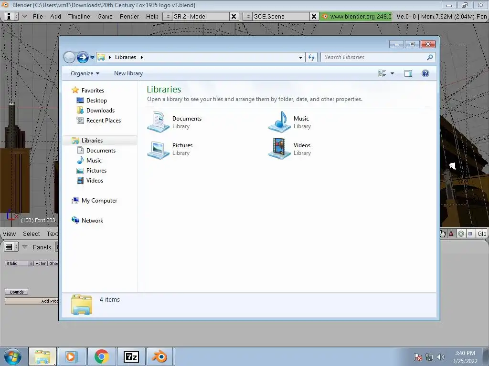This screenshot has width=489, height=366.
Task: Expand the address bar history dropdown
Action: pos(300,57)
